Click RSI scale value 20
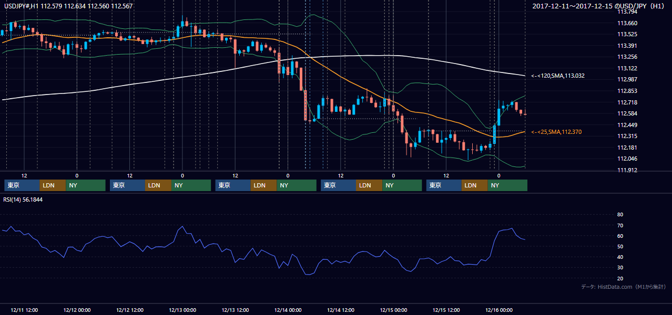 (620, 278)
